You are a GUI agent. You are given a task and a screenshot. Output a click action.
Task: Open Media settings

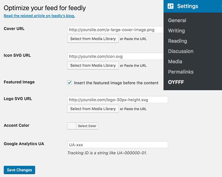coord(175,62)
